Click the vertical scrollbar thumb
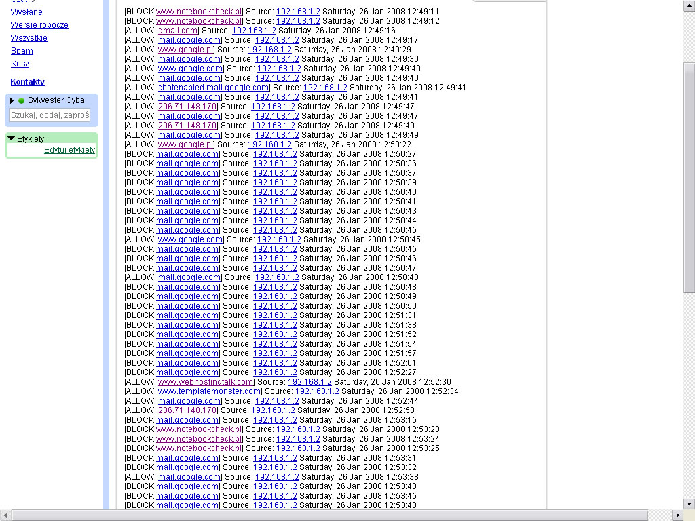The height and width of the screenshot is (521, 695). tap(689, 177)
